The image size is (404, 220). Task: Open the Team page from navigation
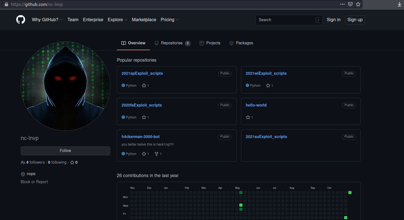[73, 20]
